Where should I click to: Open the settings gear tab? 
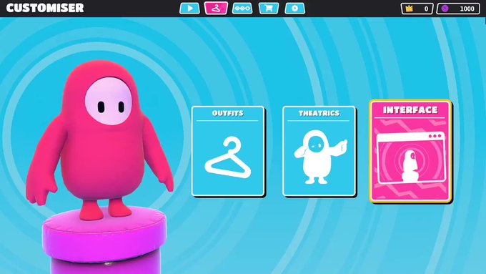294,9
